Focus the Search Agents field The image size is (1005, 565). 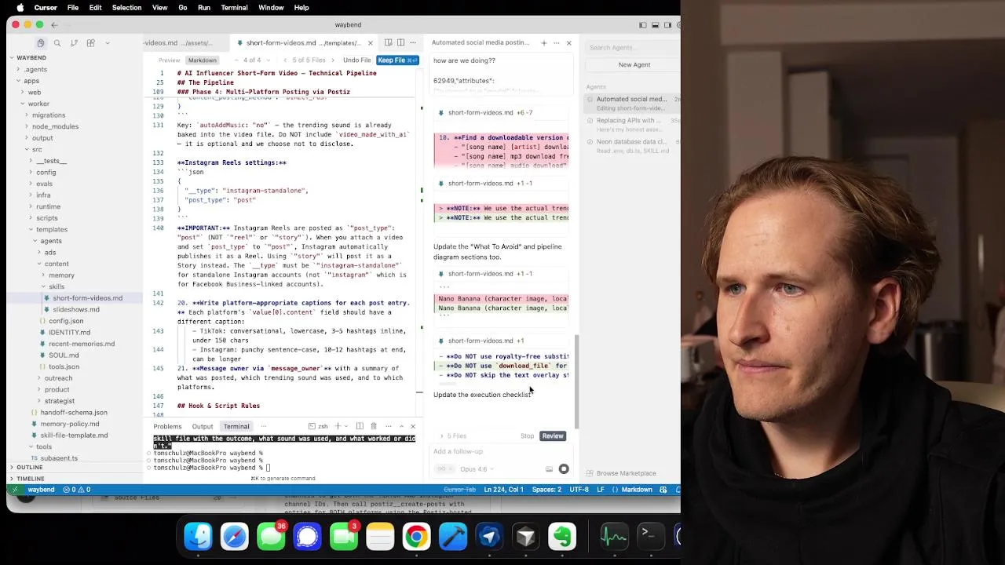click(x=634, y=48)
